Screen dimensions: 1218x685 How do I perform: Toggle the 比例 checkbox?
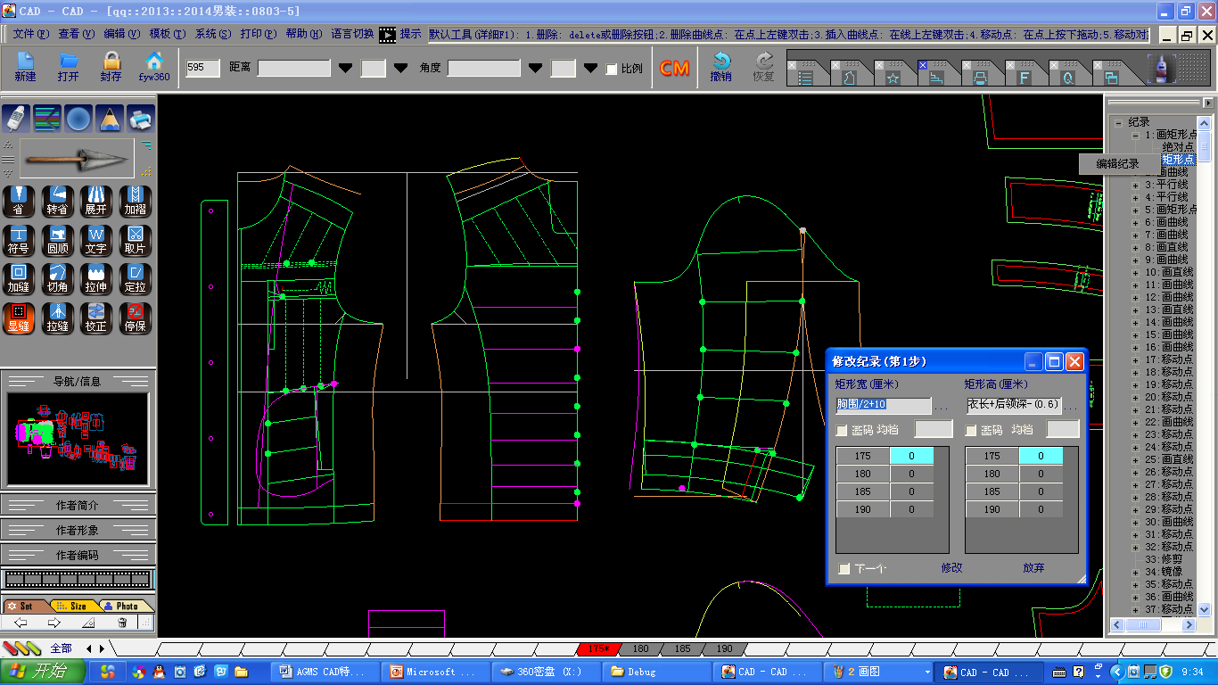pyautogui.click(x=612, y=69)
